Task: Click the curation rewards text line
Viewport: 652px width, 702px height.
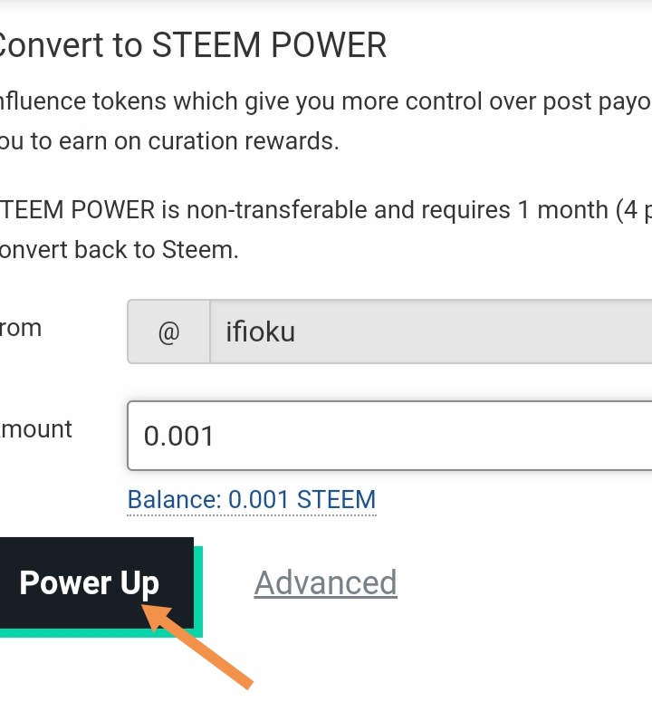Action: (x=170, y=141)
